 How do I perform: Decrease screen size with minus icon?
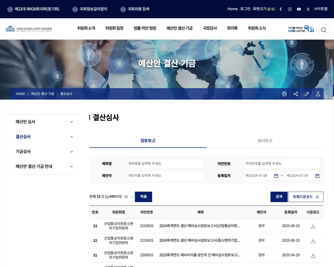point(273,9)
